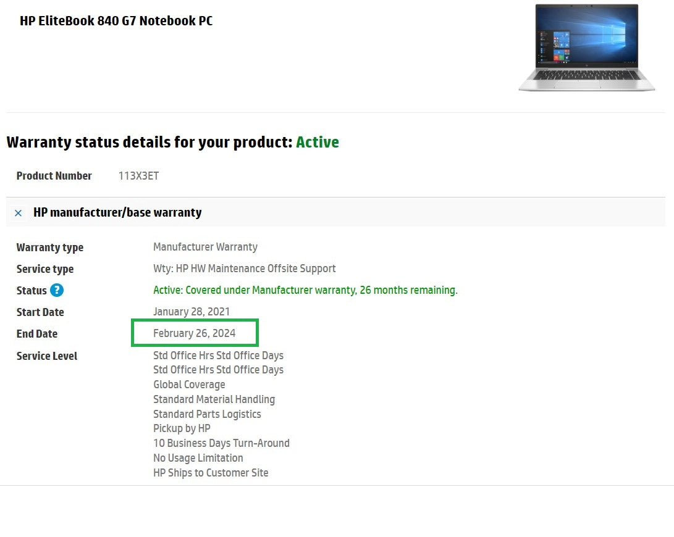The height and width of the screenshot is (537, 674).
Task: Click the Standard Parts Logistics entry
Action: 207,414
